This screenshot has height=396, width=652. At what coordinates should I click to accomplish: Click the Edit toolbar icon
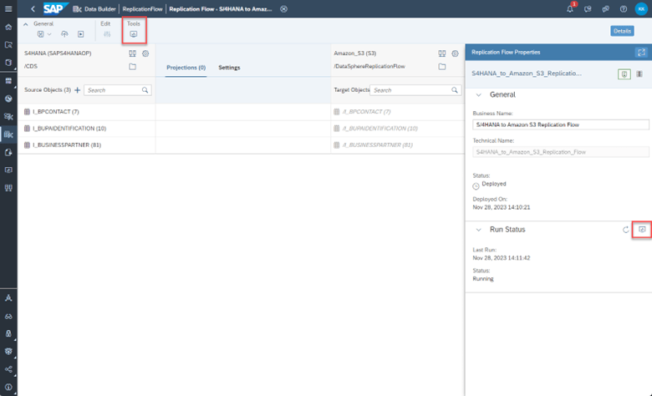coord(107,34)
